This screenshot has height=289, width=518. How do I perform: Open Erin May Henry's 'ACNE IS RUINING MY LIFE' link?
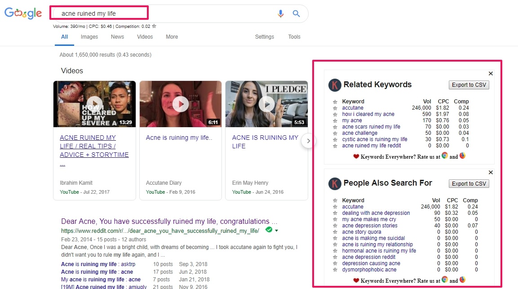tap(265, 142)
